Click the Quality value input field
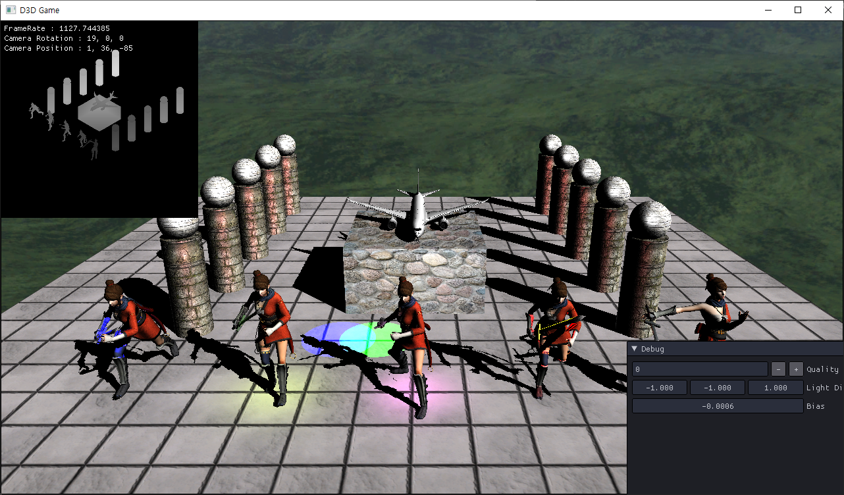The width and height of the screenshot is (844, 495). [x=700, y=369]
